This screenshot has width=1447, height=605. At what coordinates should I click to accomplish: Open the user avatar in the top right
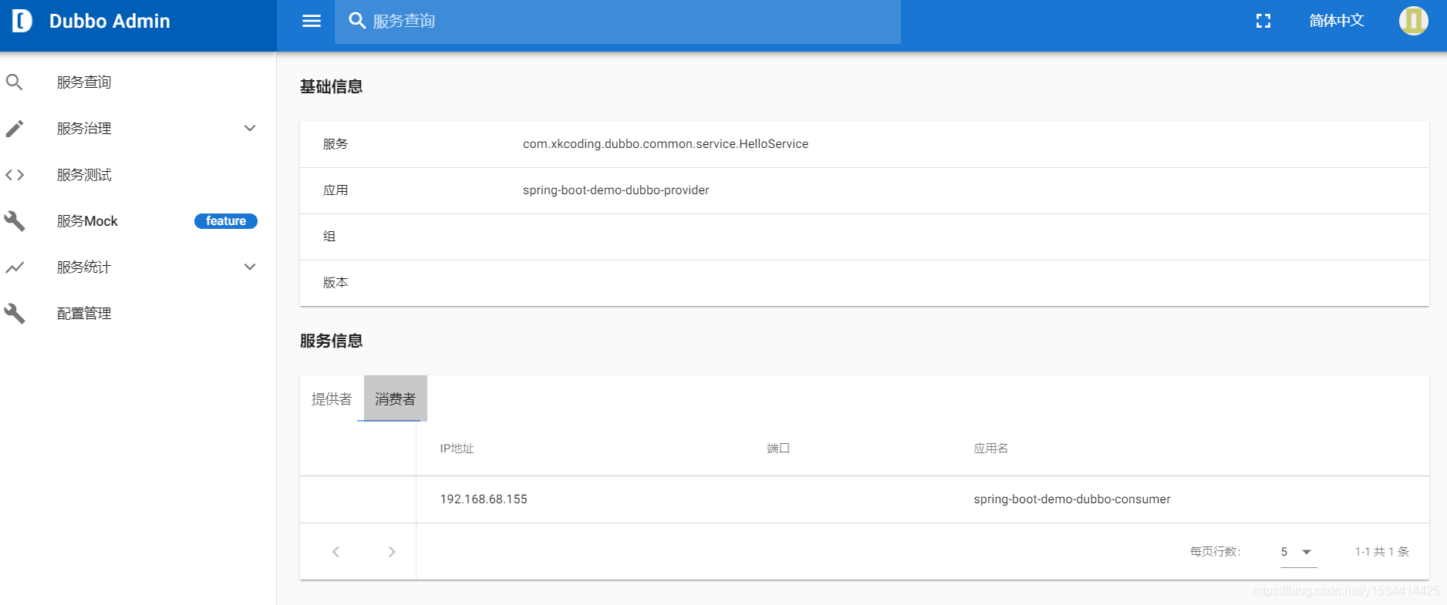point(1414,21)
